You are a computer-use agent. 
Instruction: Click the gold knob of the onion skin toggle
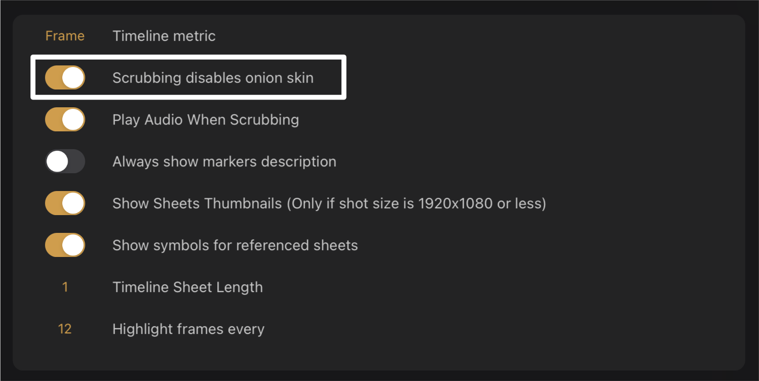[x=73, y=77]
